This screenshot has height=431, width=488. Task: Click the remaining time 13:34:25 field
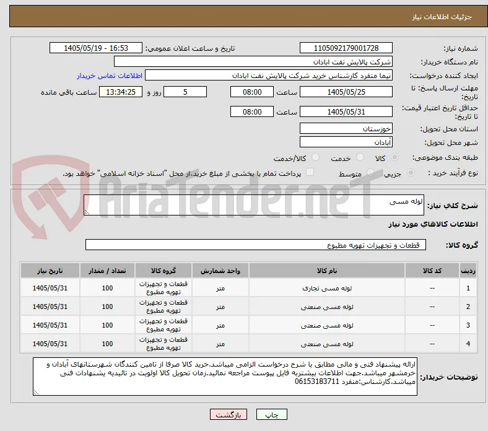(x=121, y=92)
